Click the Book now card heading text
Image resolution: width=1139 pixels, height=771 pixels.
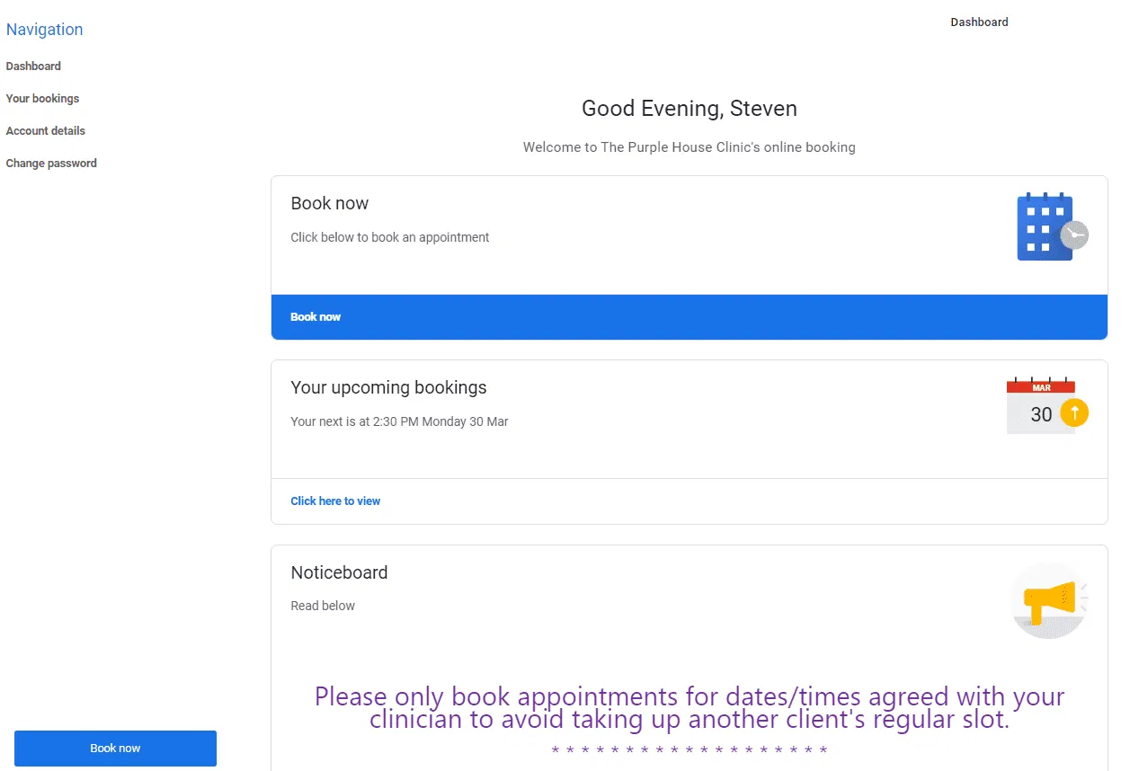[x=329, y=204]
